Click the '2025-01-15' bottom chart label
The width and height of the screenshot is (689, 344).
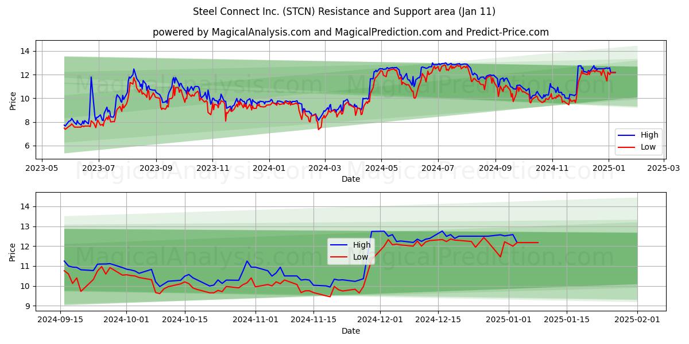567,320
